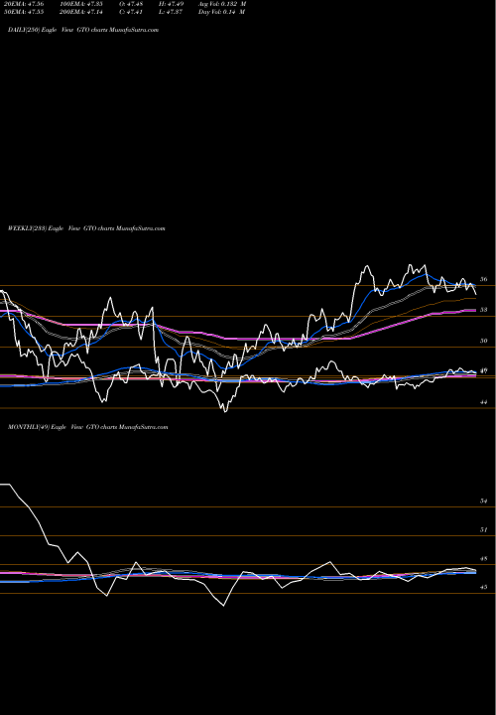Click the 56 price axis label
Viewport: 496px width, 715px height.
[485, 279]
